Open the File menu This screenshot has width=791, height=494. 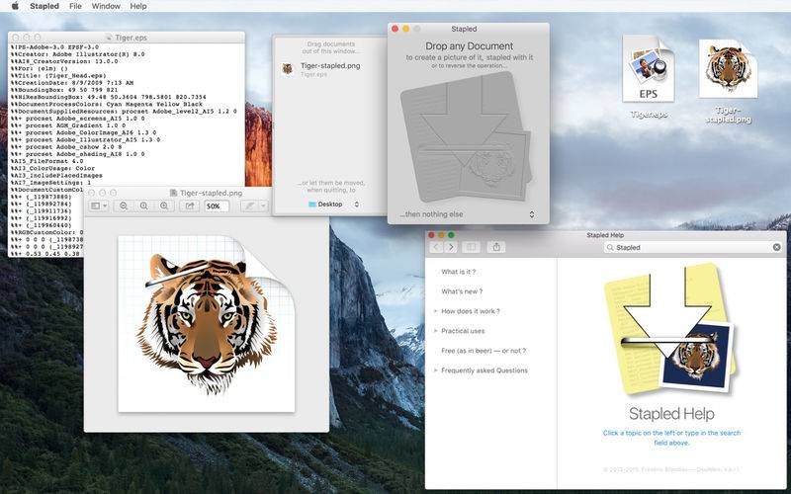pyautogui.click(x=75, y=6)
